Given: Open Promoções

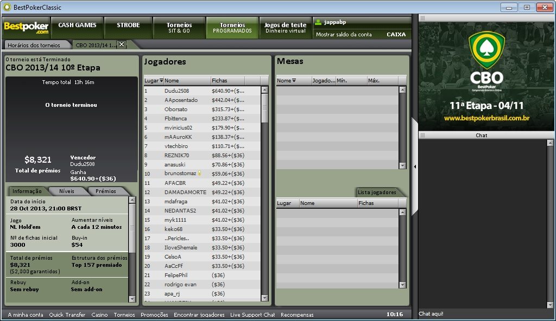Looking at the screenshot, I should tap(154, 314).
